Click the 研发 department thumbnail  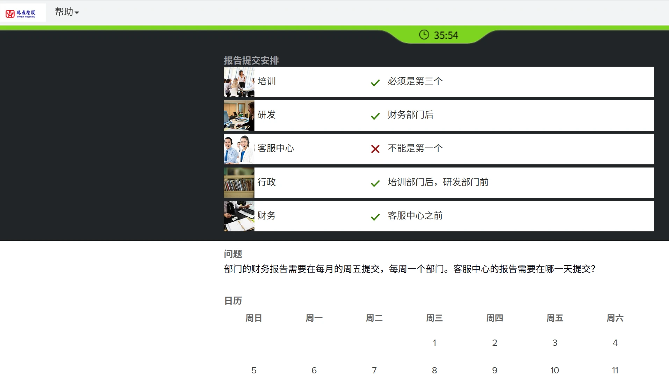[239, 116]
